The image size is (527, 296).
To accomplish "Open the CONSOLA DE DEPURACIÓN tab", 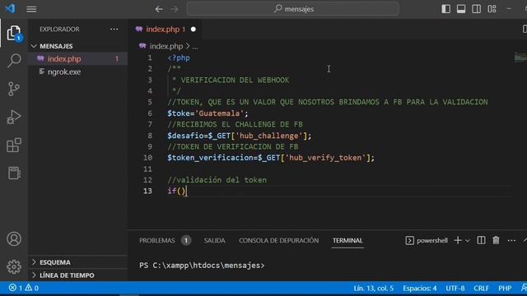I will tap(278, 240).
